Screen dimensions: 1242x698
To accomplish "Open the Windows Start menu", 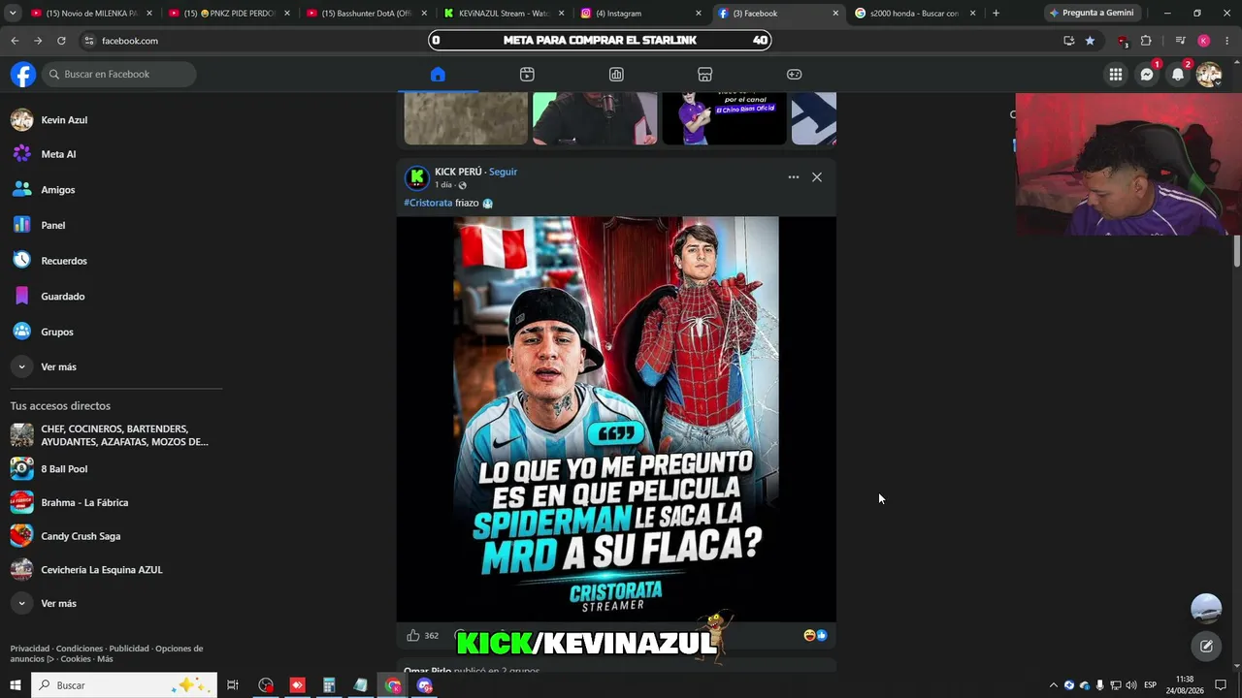I will 15,685.
